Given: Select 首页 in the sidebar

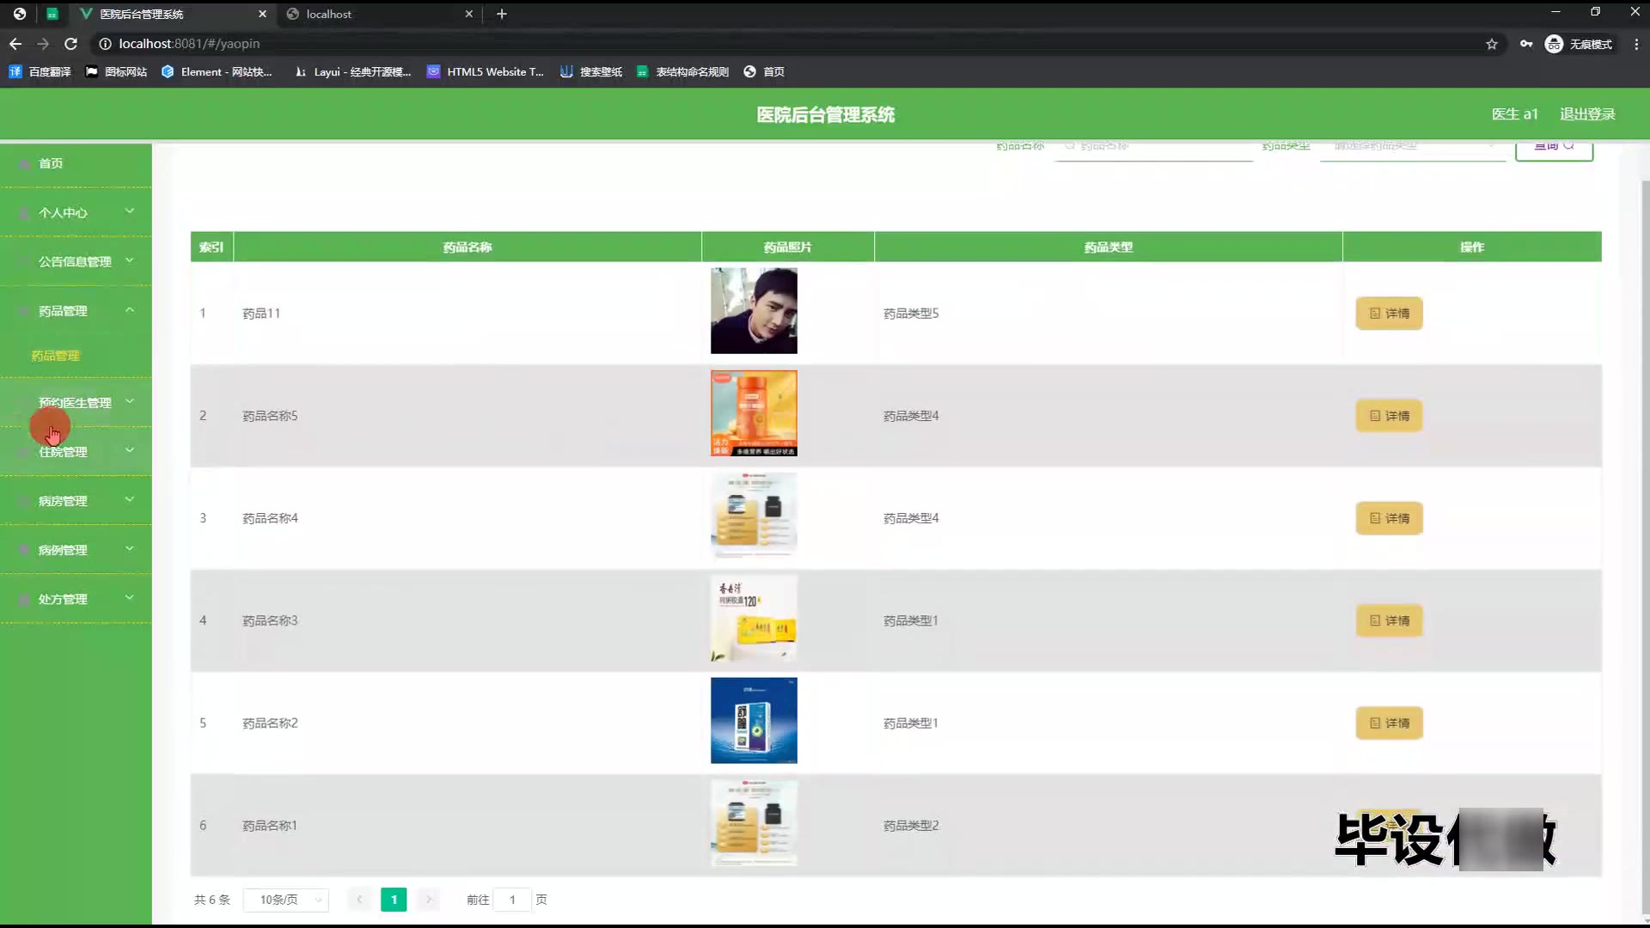Looking at the screenshot, I should point(51,163).
